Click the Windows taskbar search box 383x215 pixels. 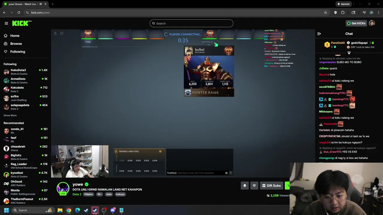click(x=33, y=210)
